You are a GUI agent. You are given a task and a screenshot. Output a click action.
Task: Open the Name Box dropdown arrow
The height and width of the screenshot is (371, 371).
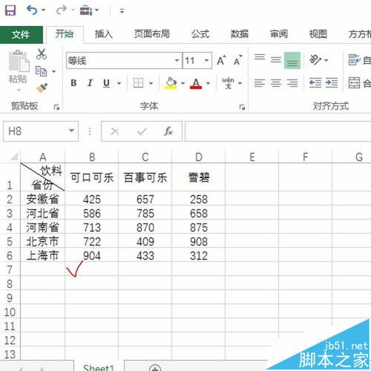tap(71, 131)
